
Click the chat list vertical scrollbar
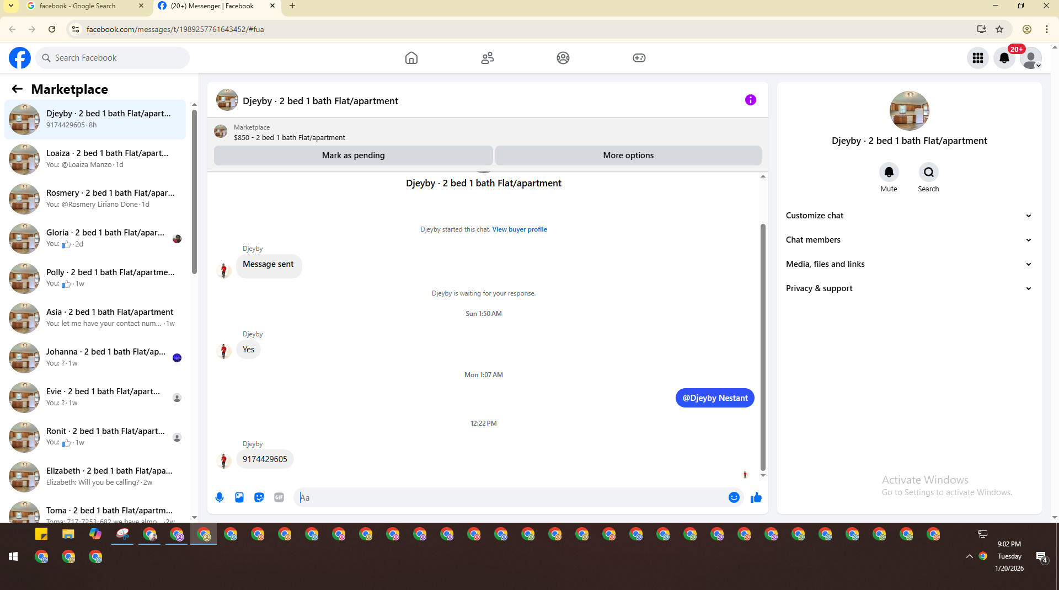pos(194,191)
